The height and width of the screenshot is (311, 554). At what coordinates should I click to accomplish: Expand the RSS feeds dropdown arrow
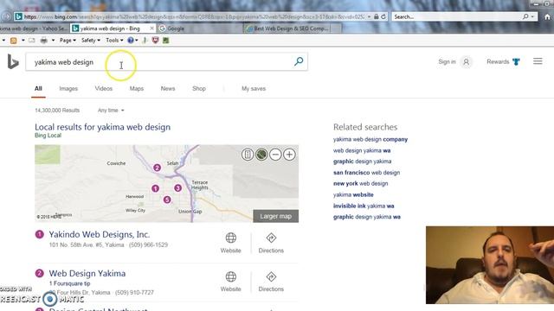pyautogui.click(x=23, y=41)
